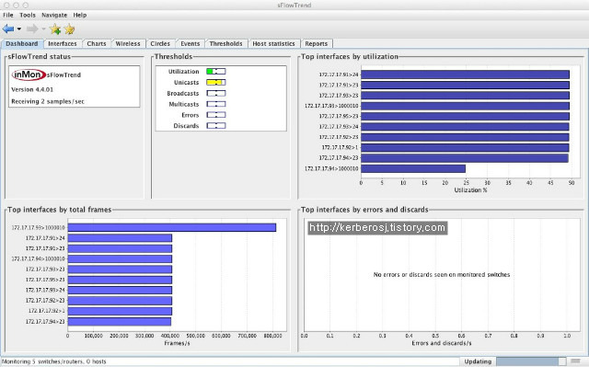Click the 172.17.17.93>24 label in frames chart
589x367 pixels.
[x=45, y=290]
